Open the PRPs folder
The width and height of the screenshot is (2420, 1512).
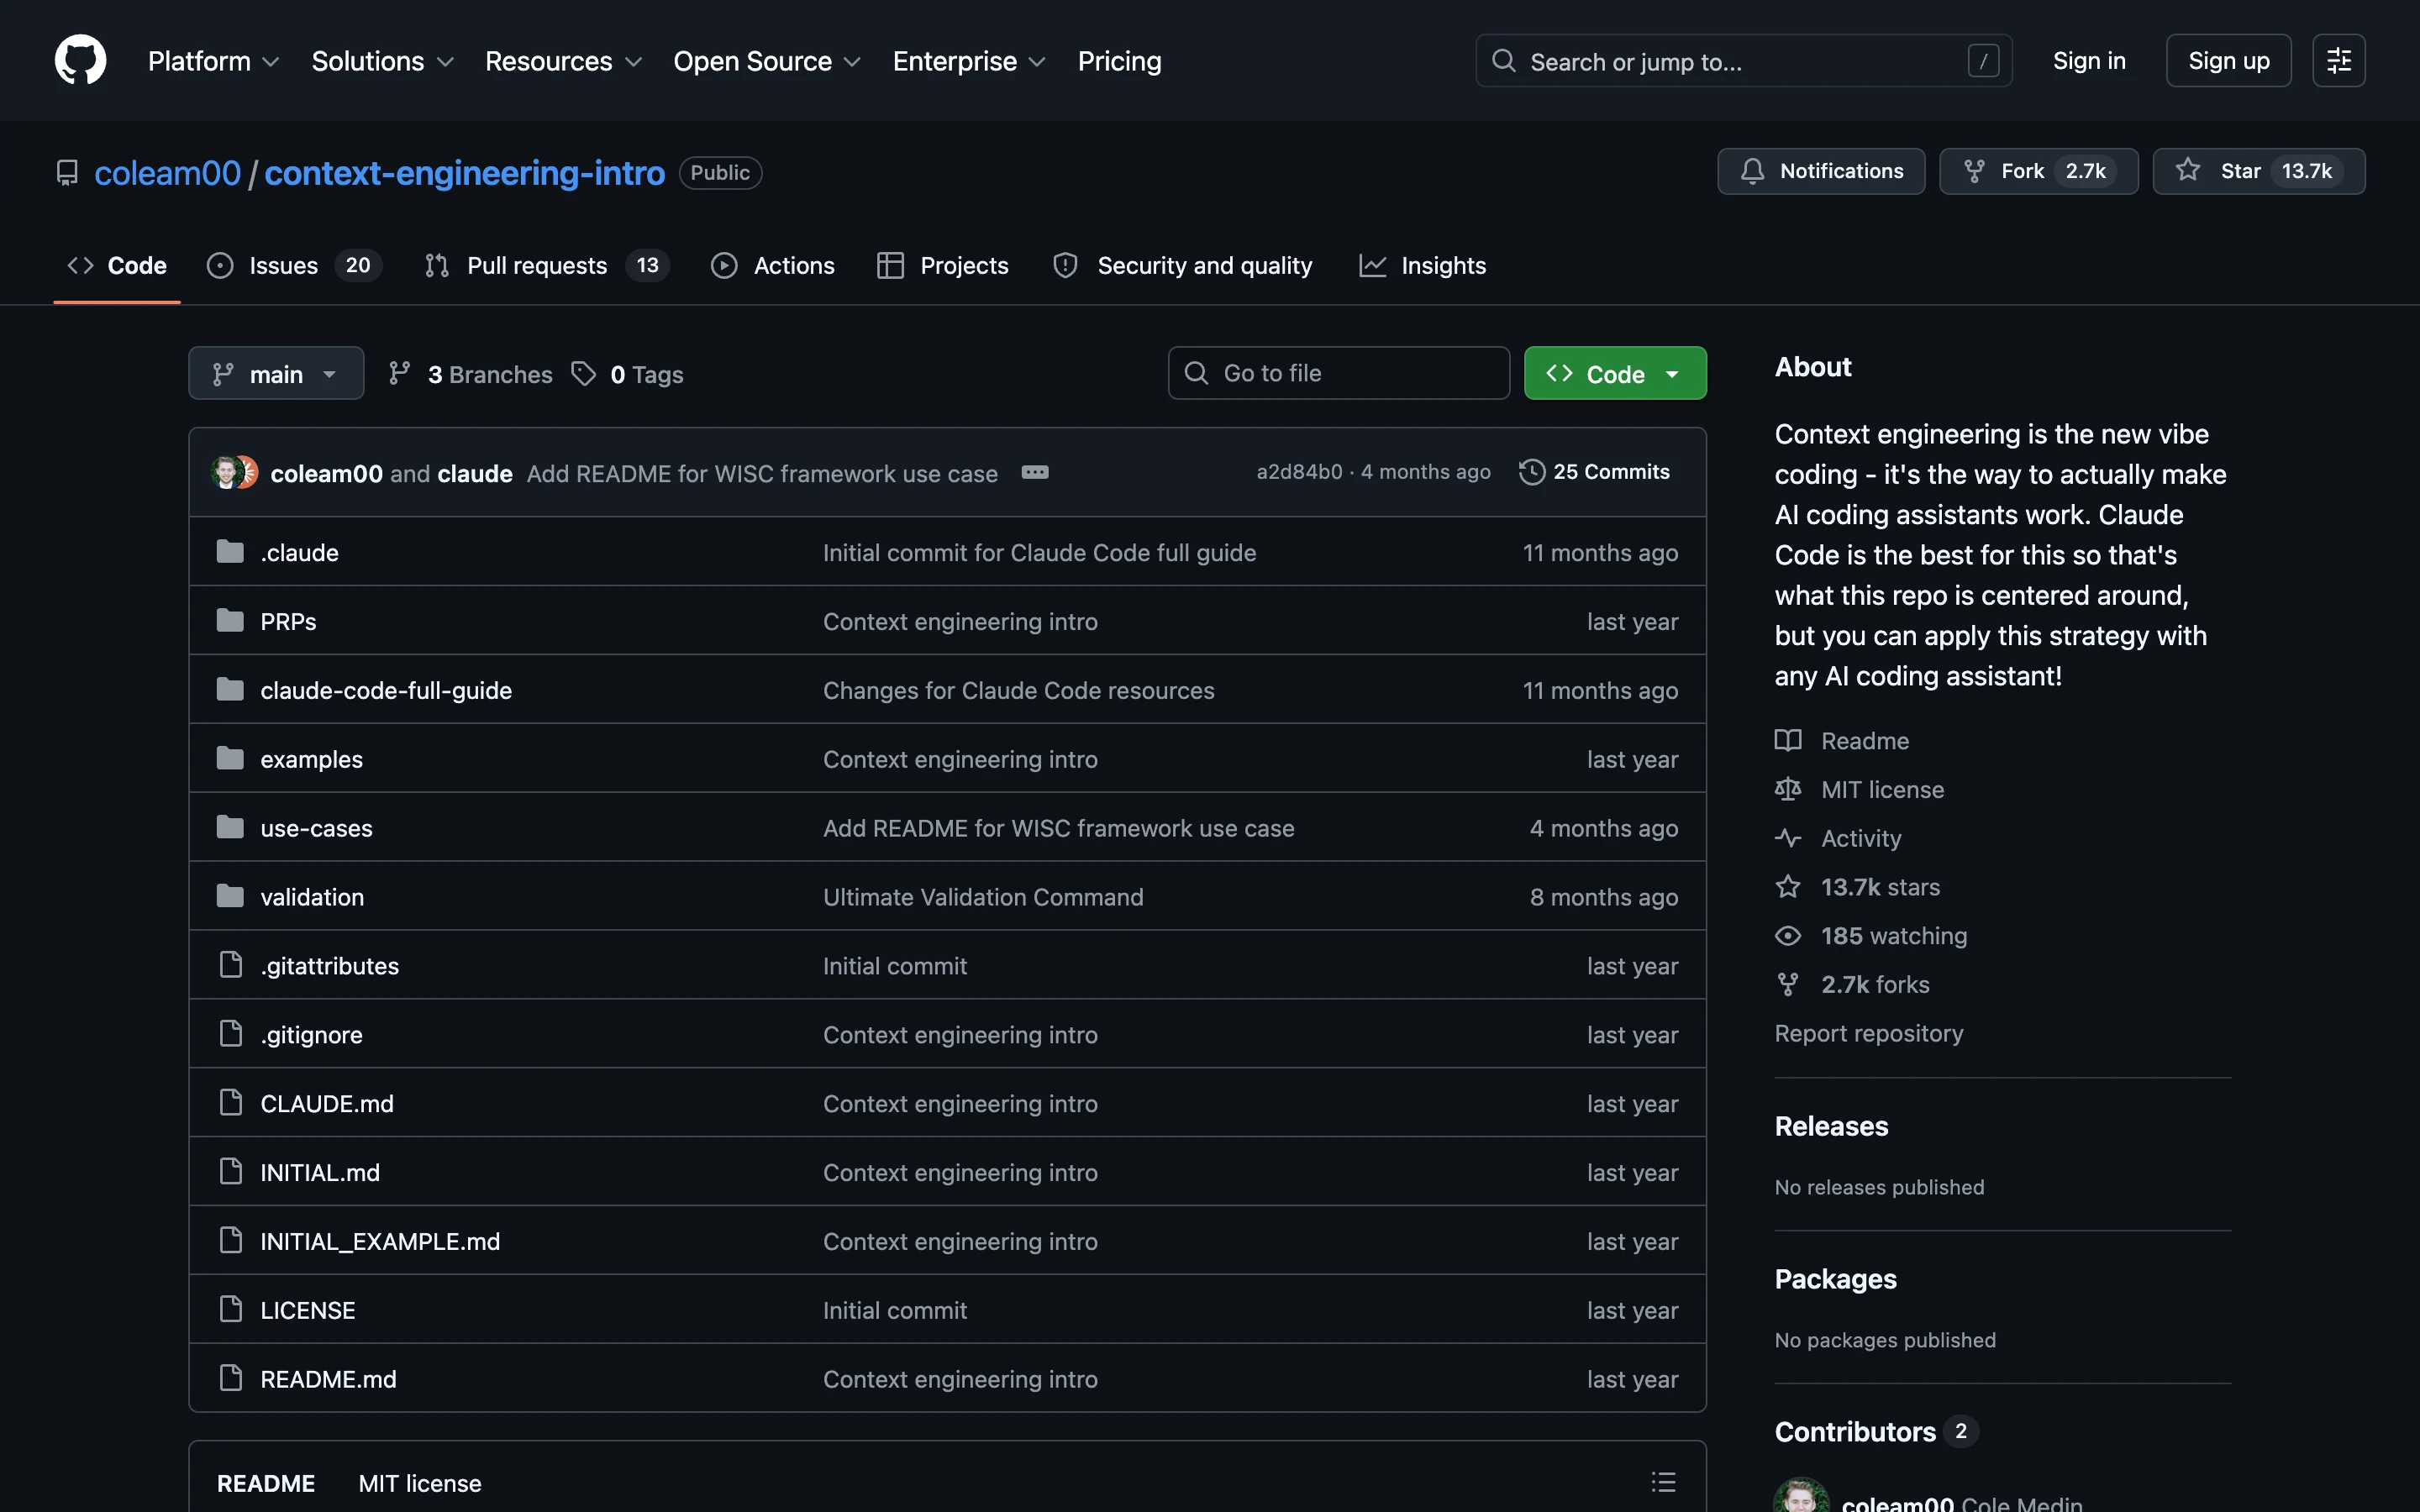pyautogui.click(x=288, y=621)
